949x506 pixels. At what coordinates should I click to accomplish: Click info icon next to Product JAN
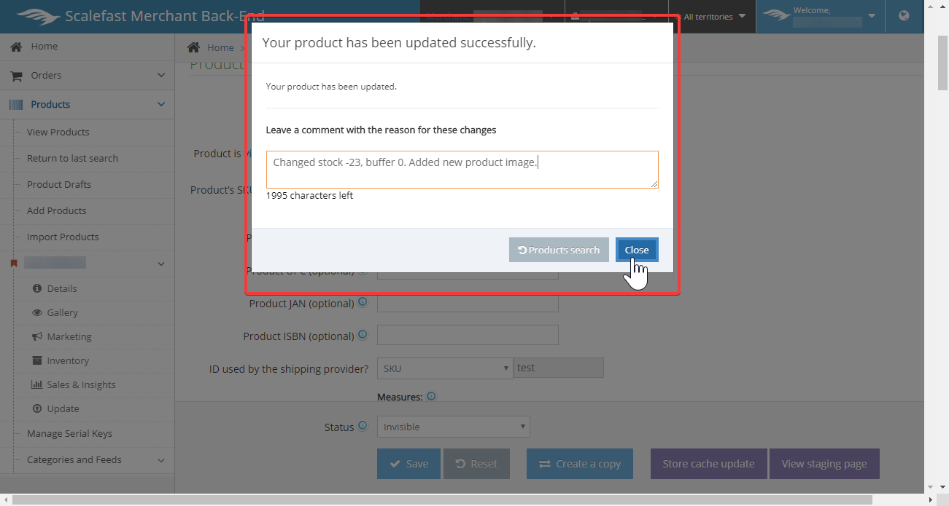pos(363,302)
